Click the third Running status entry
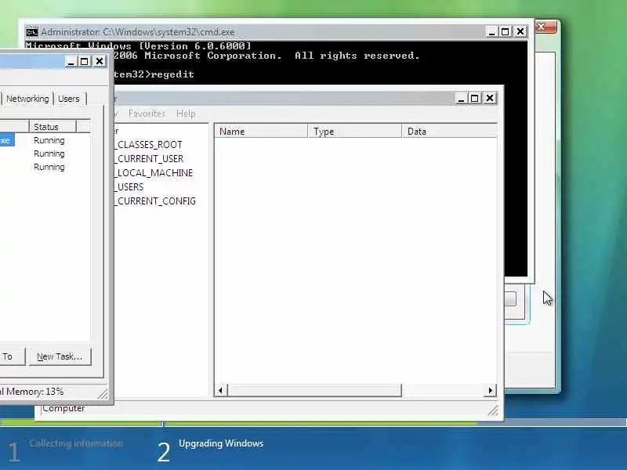627x470 pixels. [49, 167]
